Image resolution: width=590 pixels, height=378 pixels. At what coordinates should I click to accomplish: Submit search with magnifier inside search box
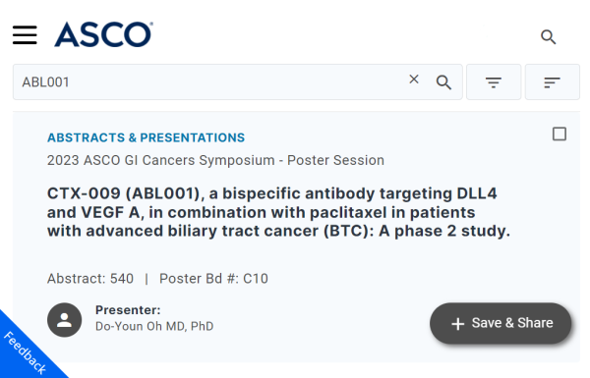pyautogui.click(x=443, y=82)
